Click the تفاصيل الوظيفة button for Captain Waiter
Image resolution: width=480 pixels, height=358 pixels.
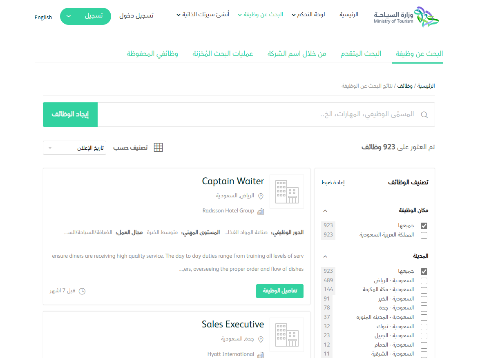click(x=279, y=291)
